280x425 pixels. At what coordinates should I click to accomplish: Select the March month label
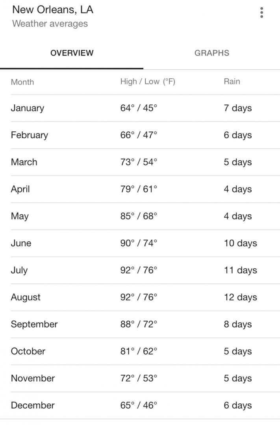[24, 162]
